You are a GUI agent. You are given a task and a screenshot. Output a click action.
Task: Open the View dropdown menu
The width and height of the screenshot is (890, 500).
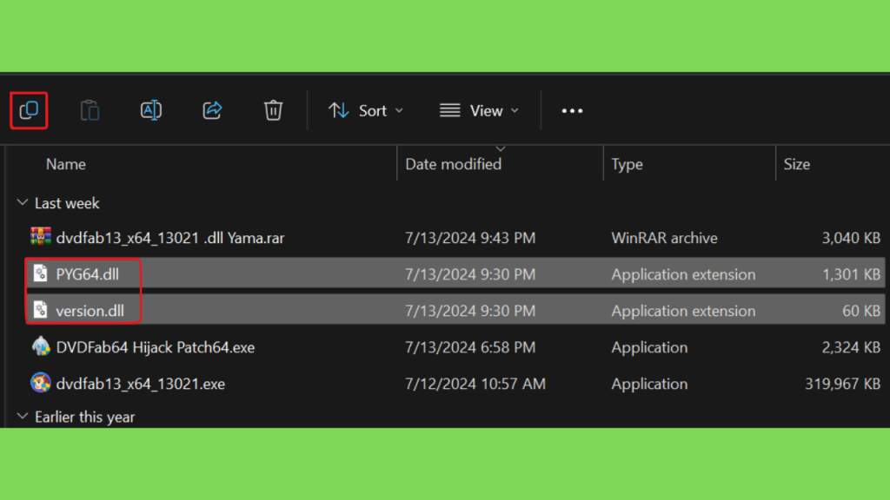click(479, 110)
